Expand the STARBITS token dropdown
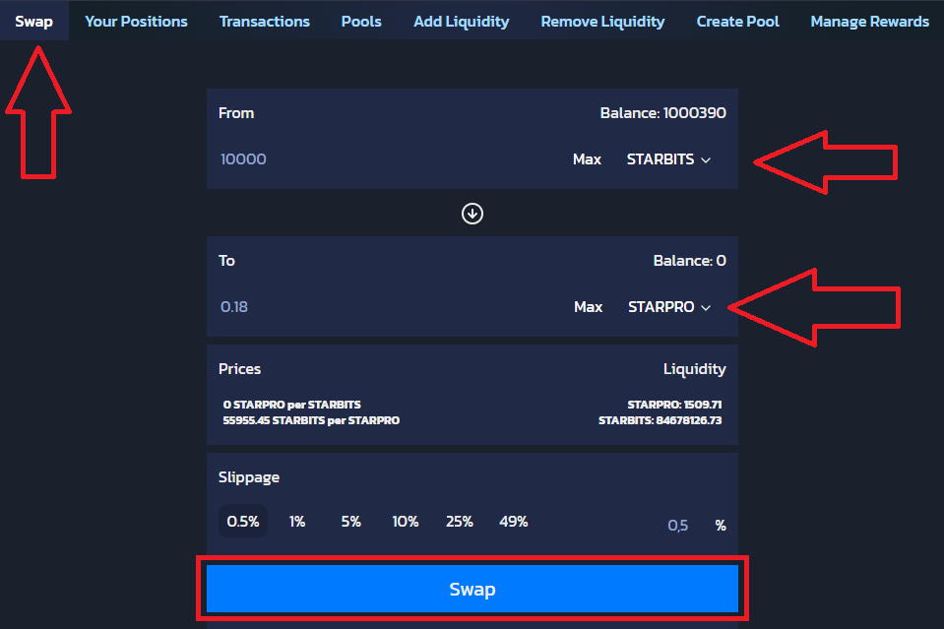This screenshot has height=629, width=944. pos(668,158)
